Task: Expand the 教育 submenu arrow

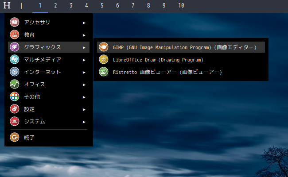Action: click(x=84, y=35)
